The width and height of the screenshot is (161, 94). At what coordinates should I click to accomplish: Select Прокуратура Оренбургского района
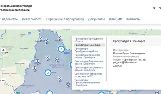click(86, 50)
